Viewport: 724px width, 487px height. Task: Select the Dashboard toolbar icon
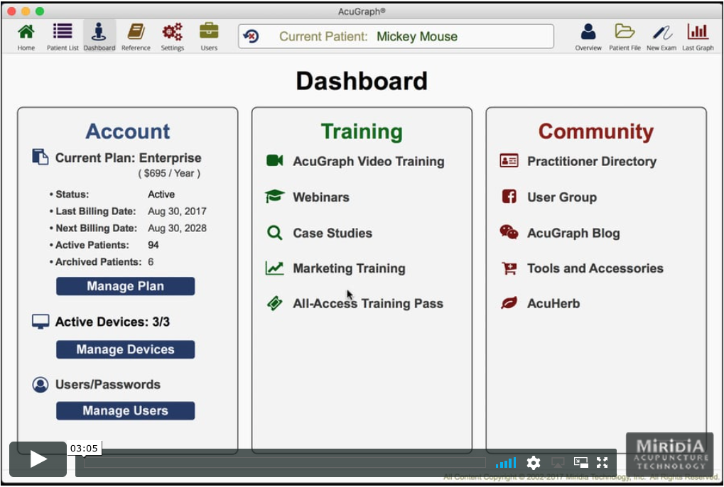tap(99, 36)
